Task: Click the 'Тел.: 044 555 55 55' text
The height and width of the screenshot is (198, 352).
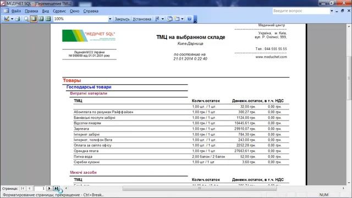Action: 271,49
